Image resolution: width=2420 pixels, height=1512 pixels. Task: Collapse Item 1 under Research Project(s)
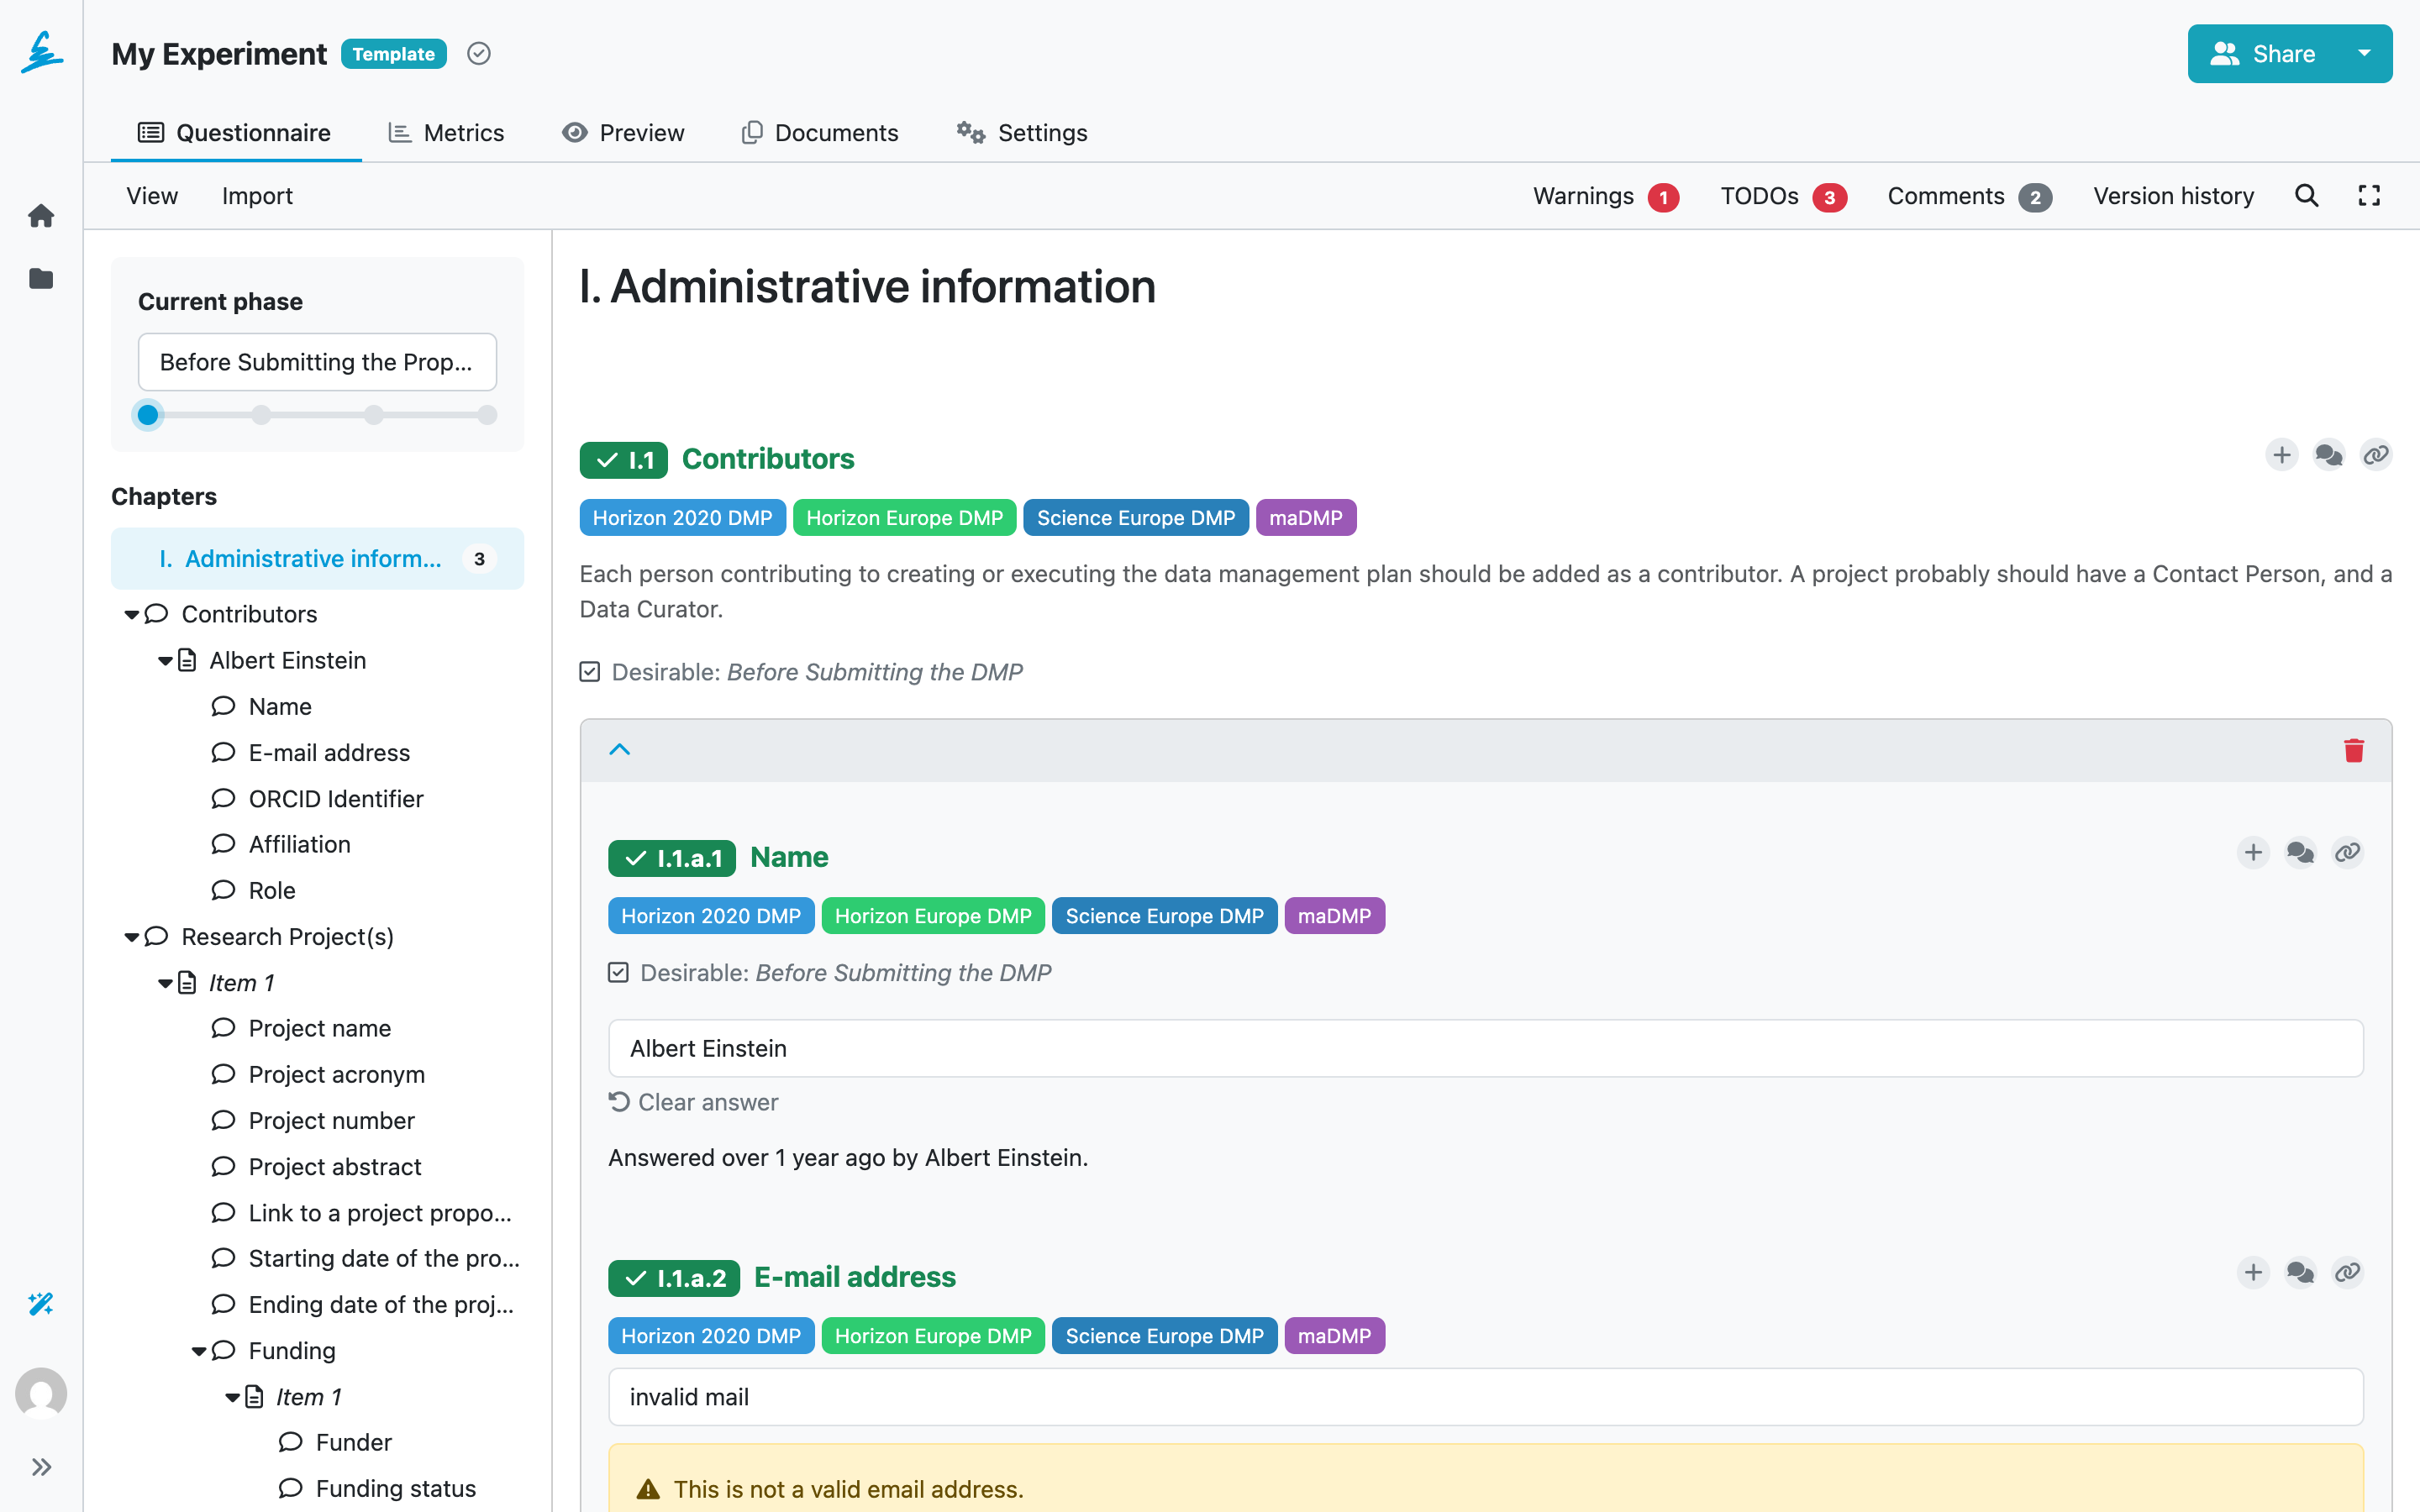tap(165, 984)
